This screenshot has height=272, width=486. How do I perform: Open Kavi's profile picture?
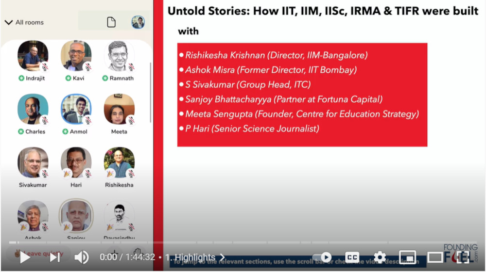click(x=76, y=56)
